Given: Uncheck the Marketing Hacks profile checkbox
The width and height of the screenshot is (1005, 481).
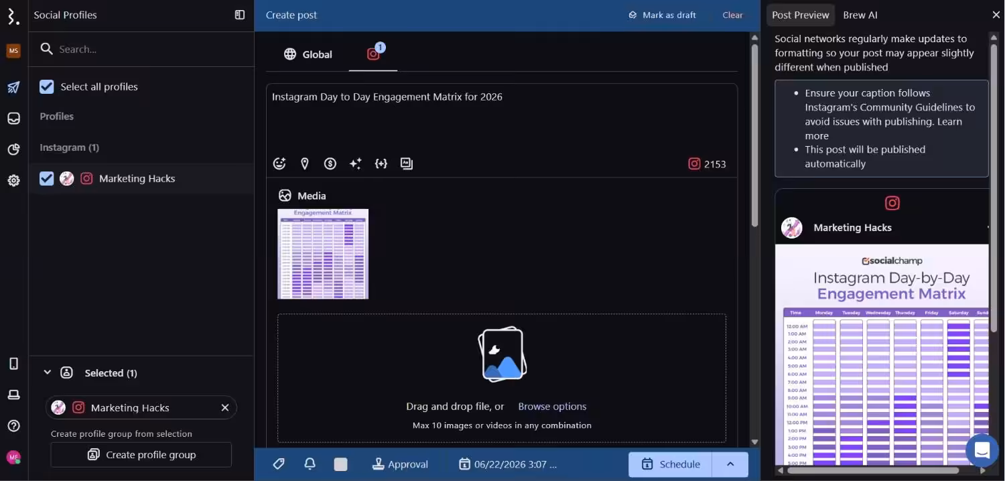Looking at the screenshot, I should tap(46, 178).
